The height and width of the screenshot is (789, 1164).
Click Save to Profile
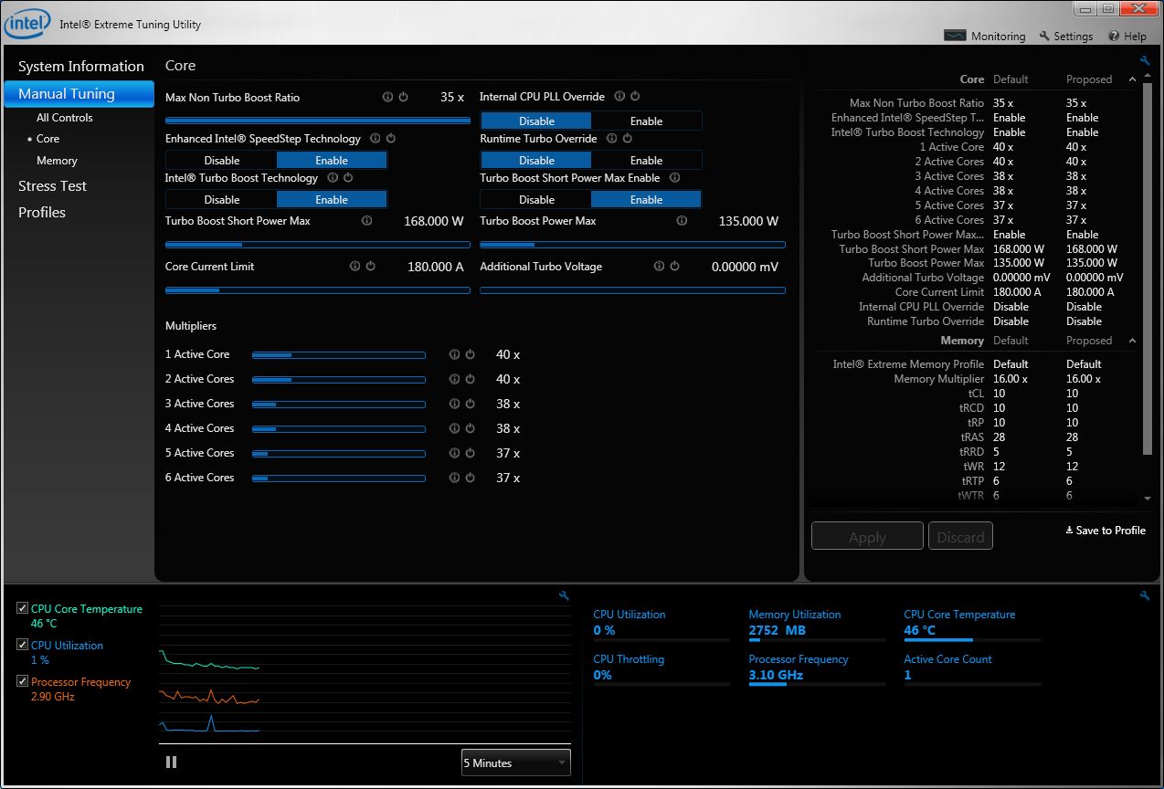coord(1106,531)
